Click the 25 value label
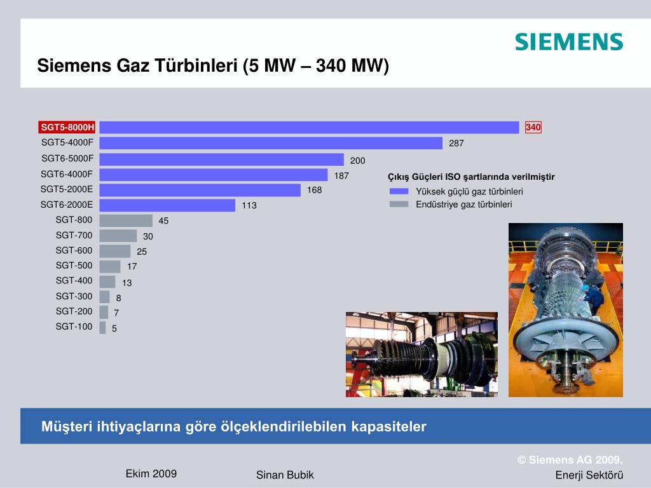The height and width of the screenshot is (488, 651). click(x=142, y=252)
